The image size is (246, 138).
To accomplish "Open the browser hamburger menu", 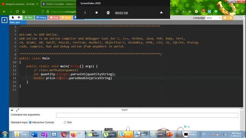I will (242, 11).
